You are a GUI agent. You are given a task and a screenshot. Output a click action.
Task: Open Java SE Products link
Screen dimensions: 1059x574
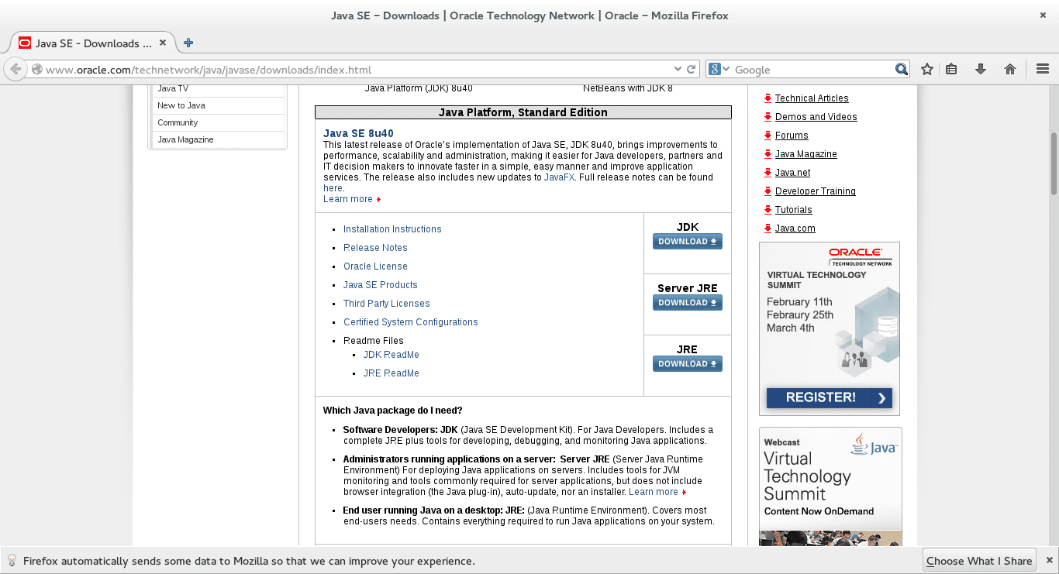click(x=381, y=285)
